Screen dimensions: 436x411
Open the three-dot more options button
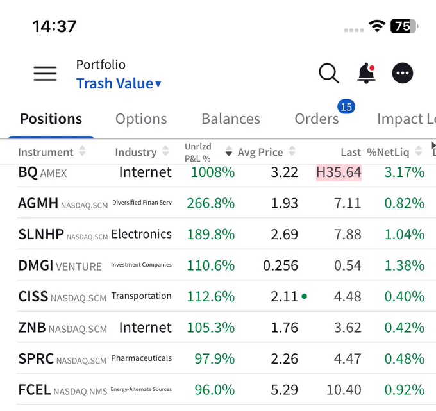click(403, 73)
